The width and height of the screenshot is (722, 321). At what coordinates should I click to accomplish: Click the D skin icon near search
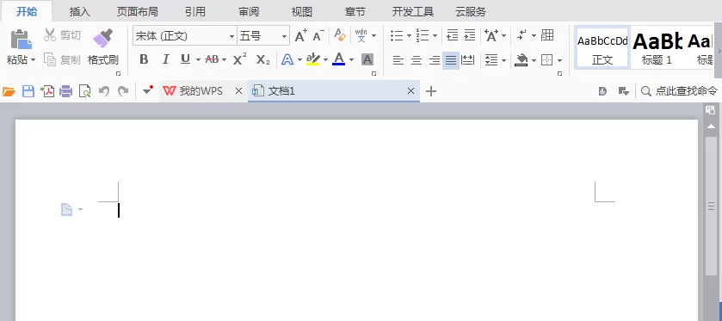click(x=602, y=91)
